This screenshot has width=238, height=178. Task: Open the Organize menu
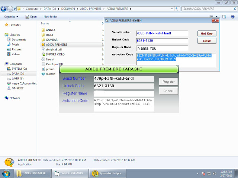[11, 17]
